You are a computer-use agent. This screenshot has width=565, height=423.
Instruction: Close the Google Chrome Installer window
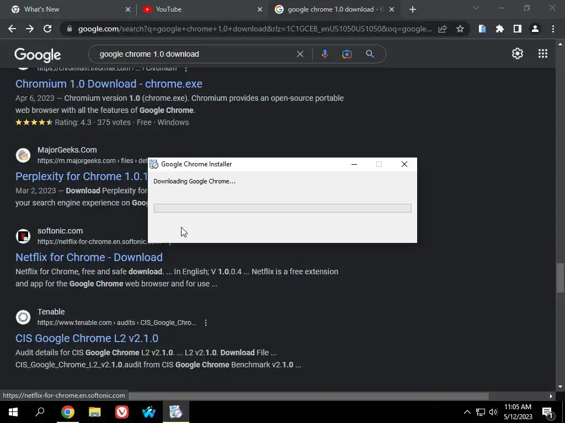(404, 164)
